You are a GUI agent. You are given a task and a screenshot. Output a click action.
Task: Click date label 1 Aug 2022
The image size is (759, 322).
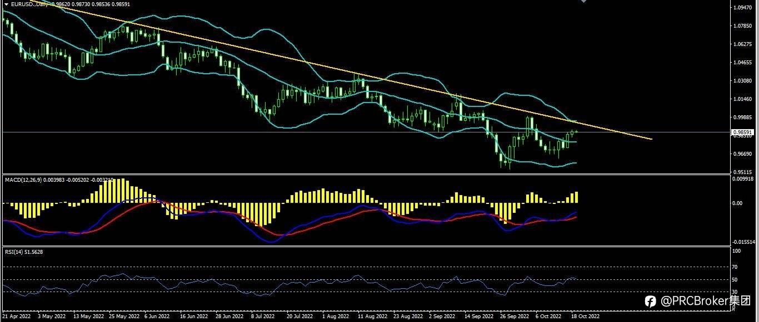click(x=336, y=316)
